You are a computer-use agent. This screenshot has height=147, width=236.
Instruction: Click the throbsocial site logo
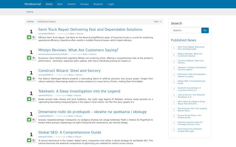pyautogui.click(x=33, y=4)
